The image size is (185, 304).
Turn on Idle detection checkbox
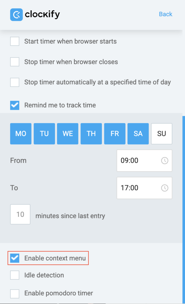(x=15, y=275)
